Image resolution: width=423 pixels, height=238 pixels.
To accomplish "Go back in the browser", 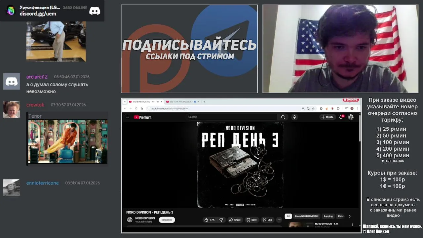I will click(x=125, y=108).
